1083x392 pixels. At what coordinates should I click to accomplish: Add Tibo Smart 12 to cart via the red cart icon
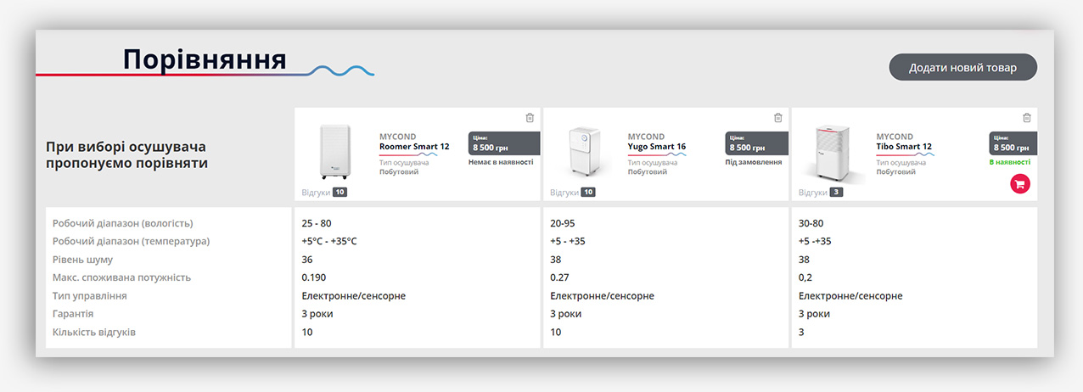(1020, 183)
